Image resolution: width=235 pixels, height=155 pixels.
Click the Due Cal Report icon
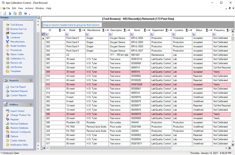point(7,87)
